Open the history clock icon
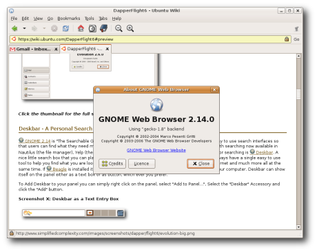Image resolution: width=317 pixels, height=252 pixels. point(92,28)
